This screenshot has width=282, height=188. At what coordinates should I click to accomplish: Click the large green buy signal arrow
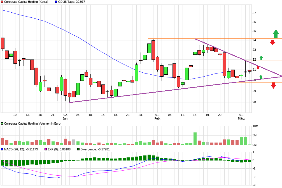(276, 33)
